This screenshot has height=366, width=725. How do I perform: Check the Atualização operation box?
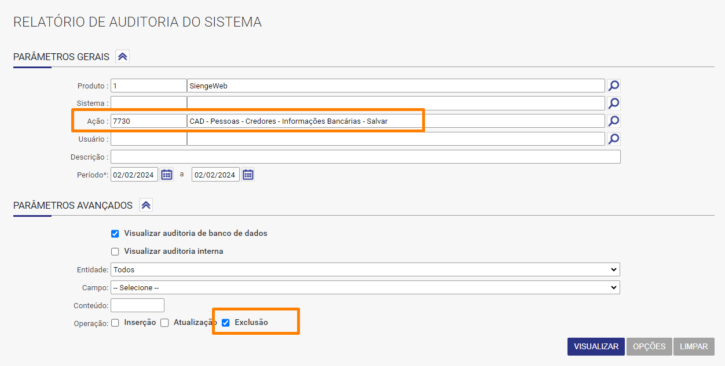click(x=164, y=323)
